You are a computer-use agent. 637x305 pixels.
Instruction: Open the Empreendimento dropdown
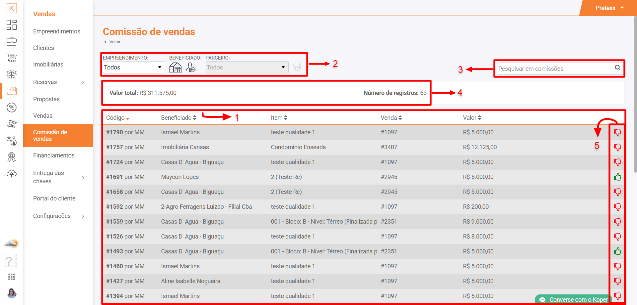coord(133,67)
